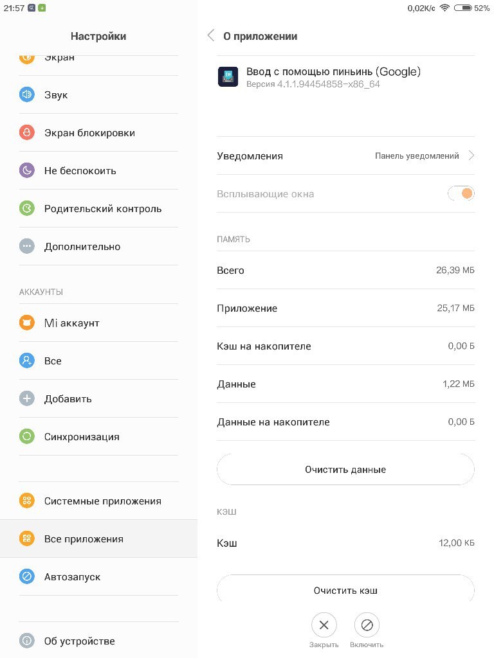494x658 pixels.
Task: Select the Не беспокоить moon icon
Action: coord(27,170)
